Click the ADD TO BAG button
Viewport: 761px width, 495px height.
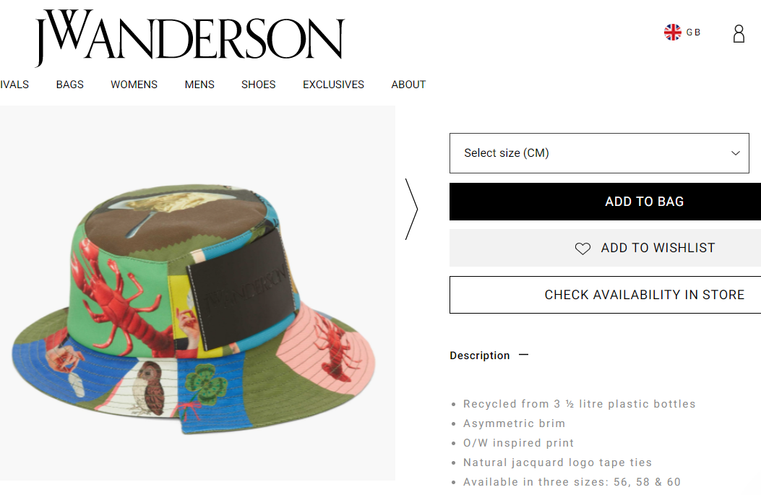pos(605,202)
